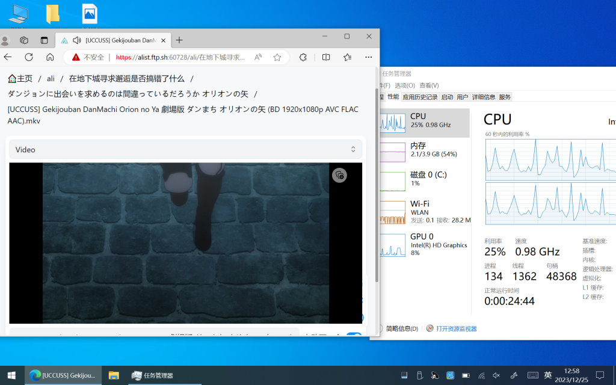616x385 pixels.
Task: Refresh the current Edge page
Action: [x=29, y=57]
